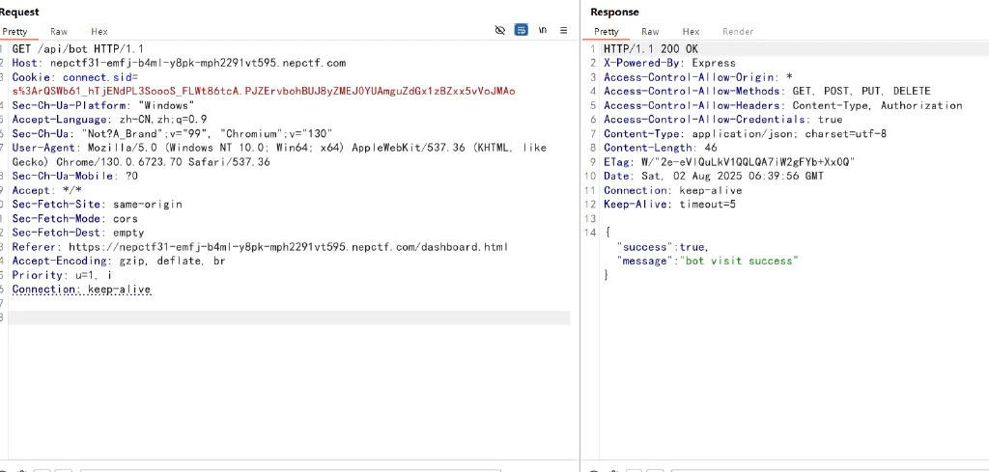Click 'Connection: keep-alive' in the Request pane
989x472 pixels.
pos(81,290)
